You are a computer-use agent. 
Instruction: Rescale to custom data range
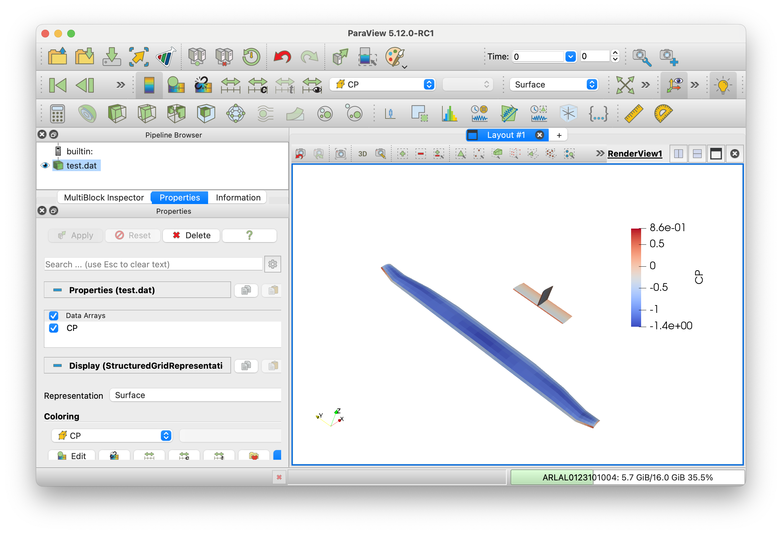[258, 85]
